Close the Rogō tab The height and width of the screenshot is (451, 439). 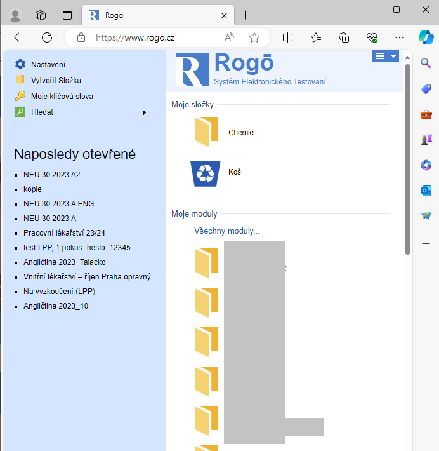(224, 15)
